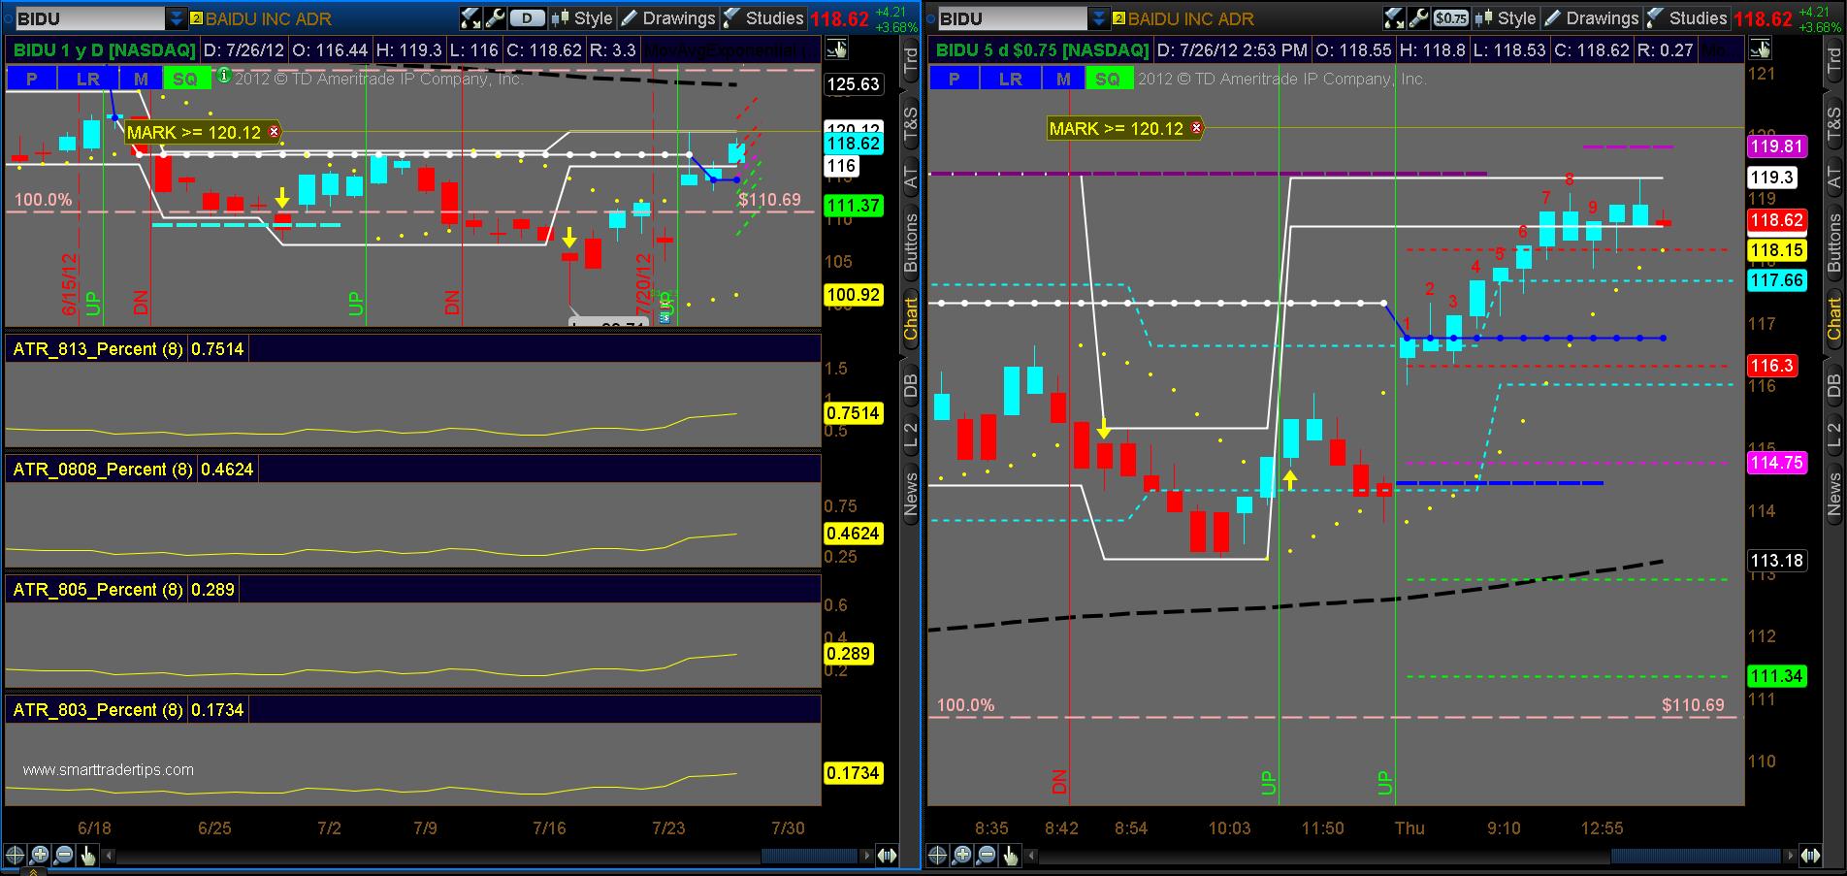Click the green info icon on left chart
Image resolution: width=1847 pixels, height=876 pixels.
[224, 75]
